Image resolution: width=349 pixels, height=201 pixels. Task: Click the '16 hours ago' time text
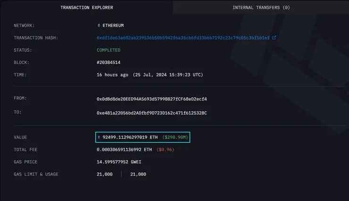click(x=112, y=75)
